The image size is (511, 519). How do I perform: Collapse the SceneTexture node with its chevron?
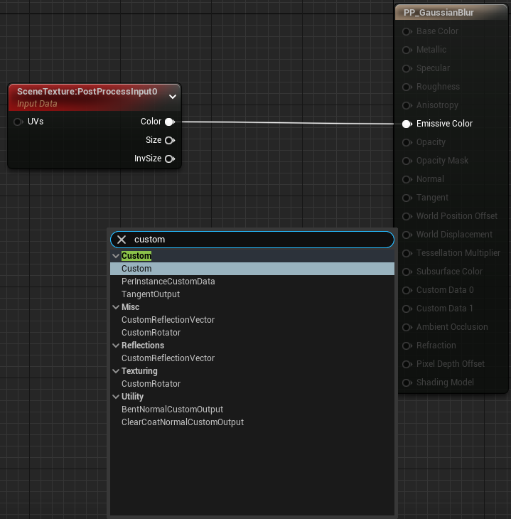(173, 97)
